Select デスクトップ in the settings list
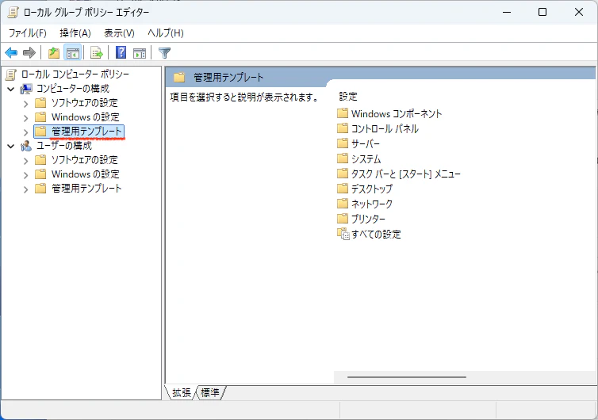 pyautogui.click(x=371, y=189)
